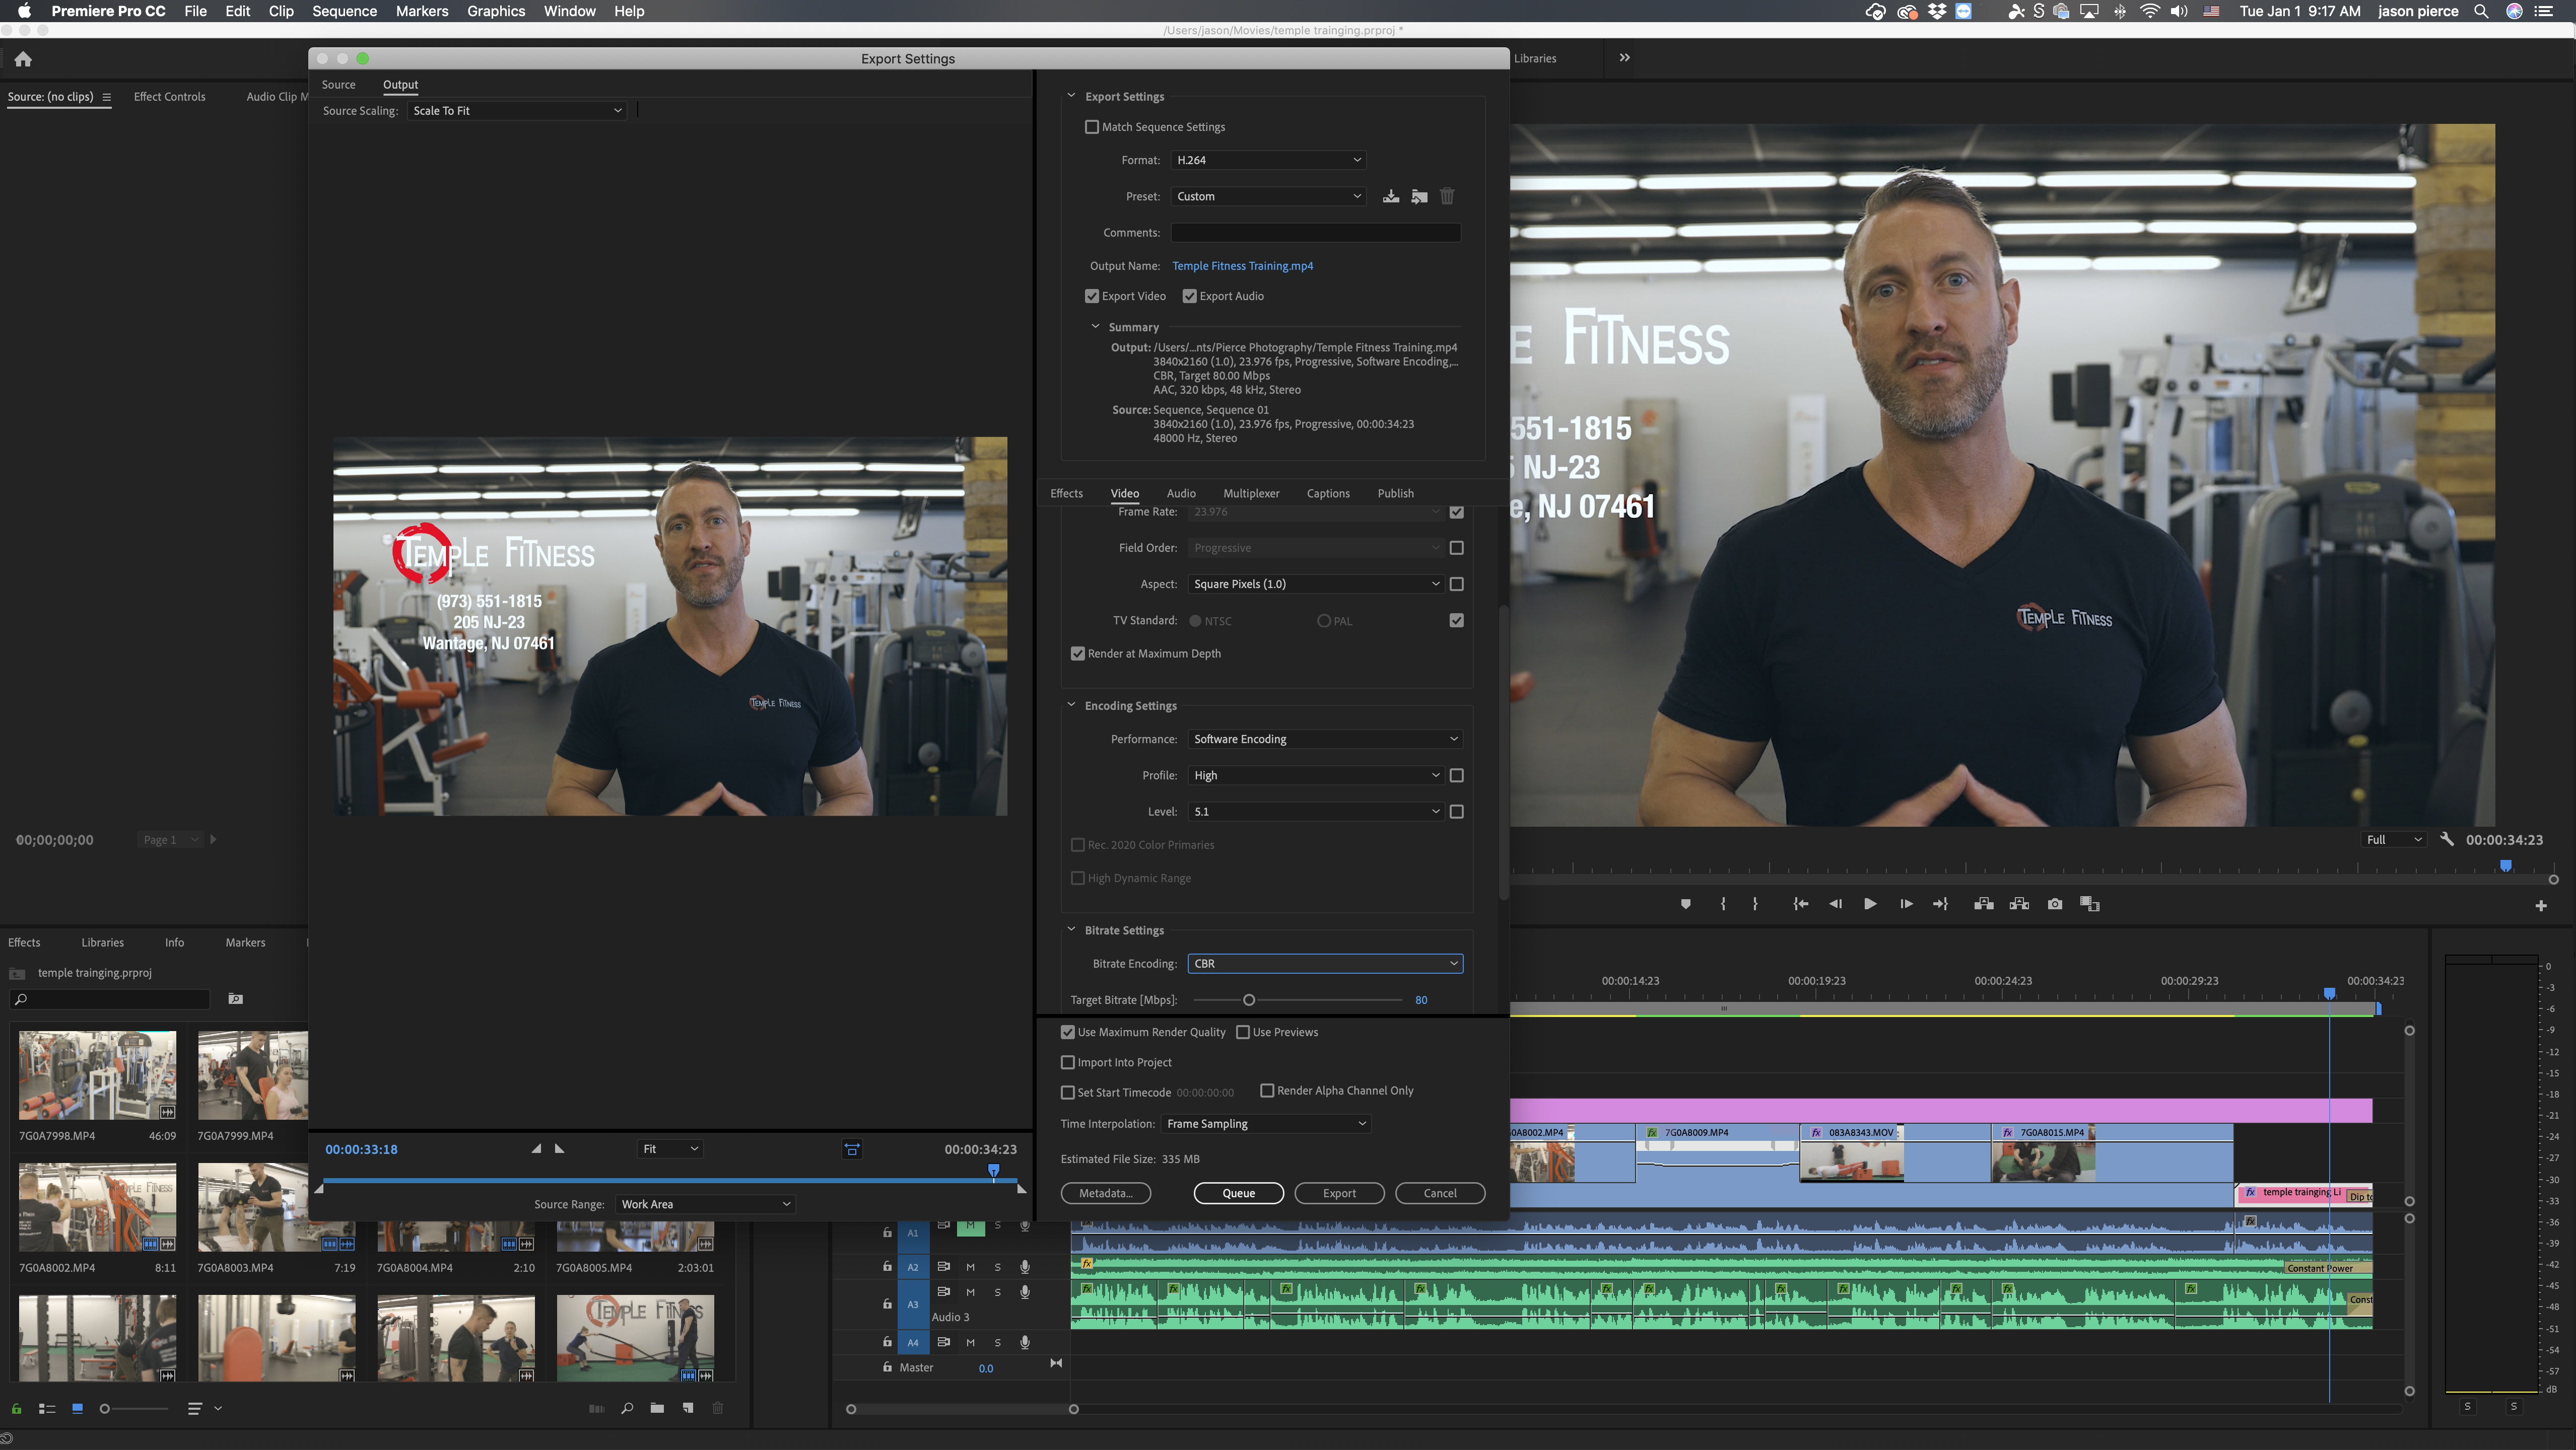Go to In point in Program monitor
Screen dimensions: 2576x1450
(x=1800, y=903)
